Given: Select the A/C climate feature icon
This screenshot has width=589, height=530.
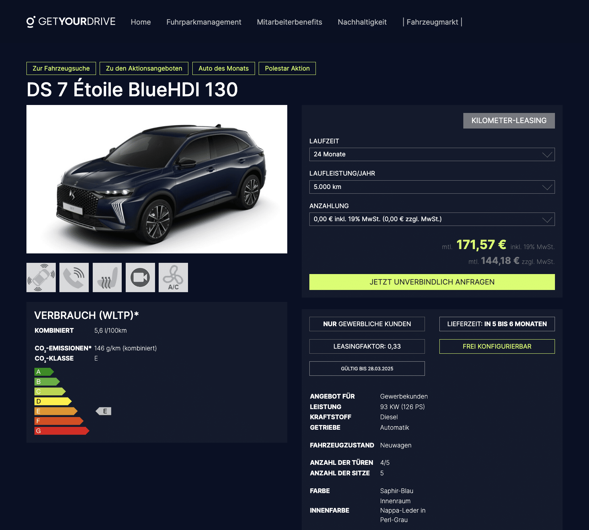Looking at the screenshot, I should click(x=173, y=277).
